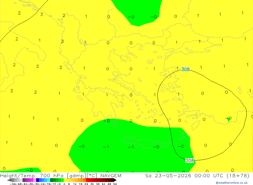Click the "Sa 23-05-2026 00:00 UTC" date text

pos(184,175)
